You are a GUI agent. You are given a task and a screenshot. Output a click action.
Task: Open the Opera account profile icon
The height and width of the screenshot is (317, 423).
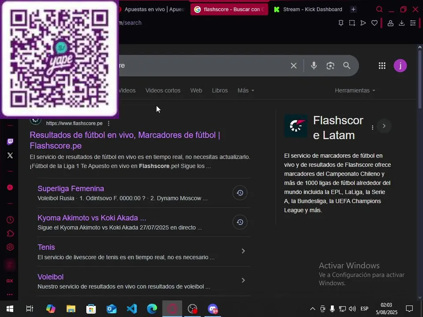390,23
